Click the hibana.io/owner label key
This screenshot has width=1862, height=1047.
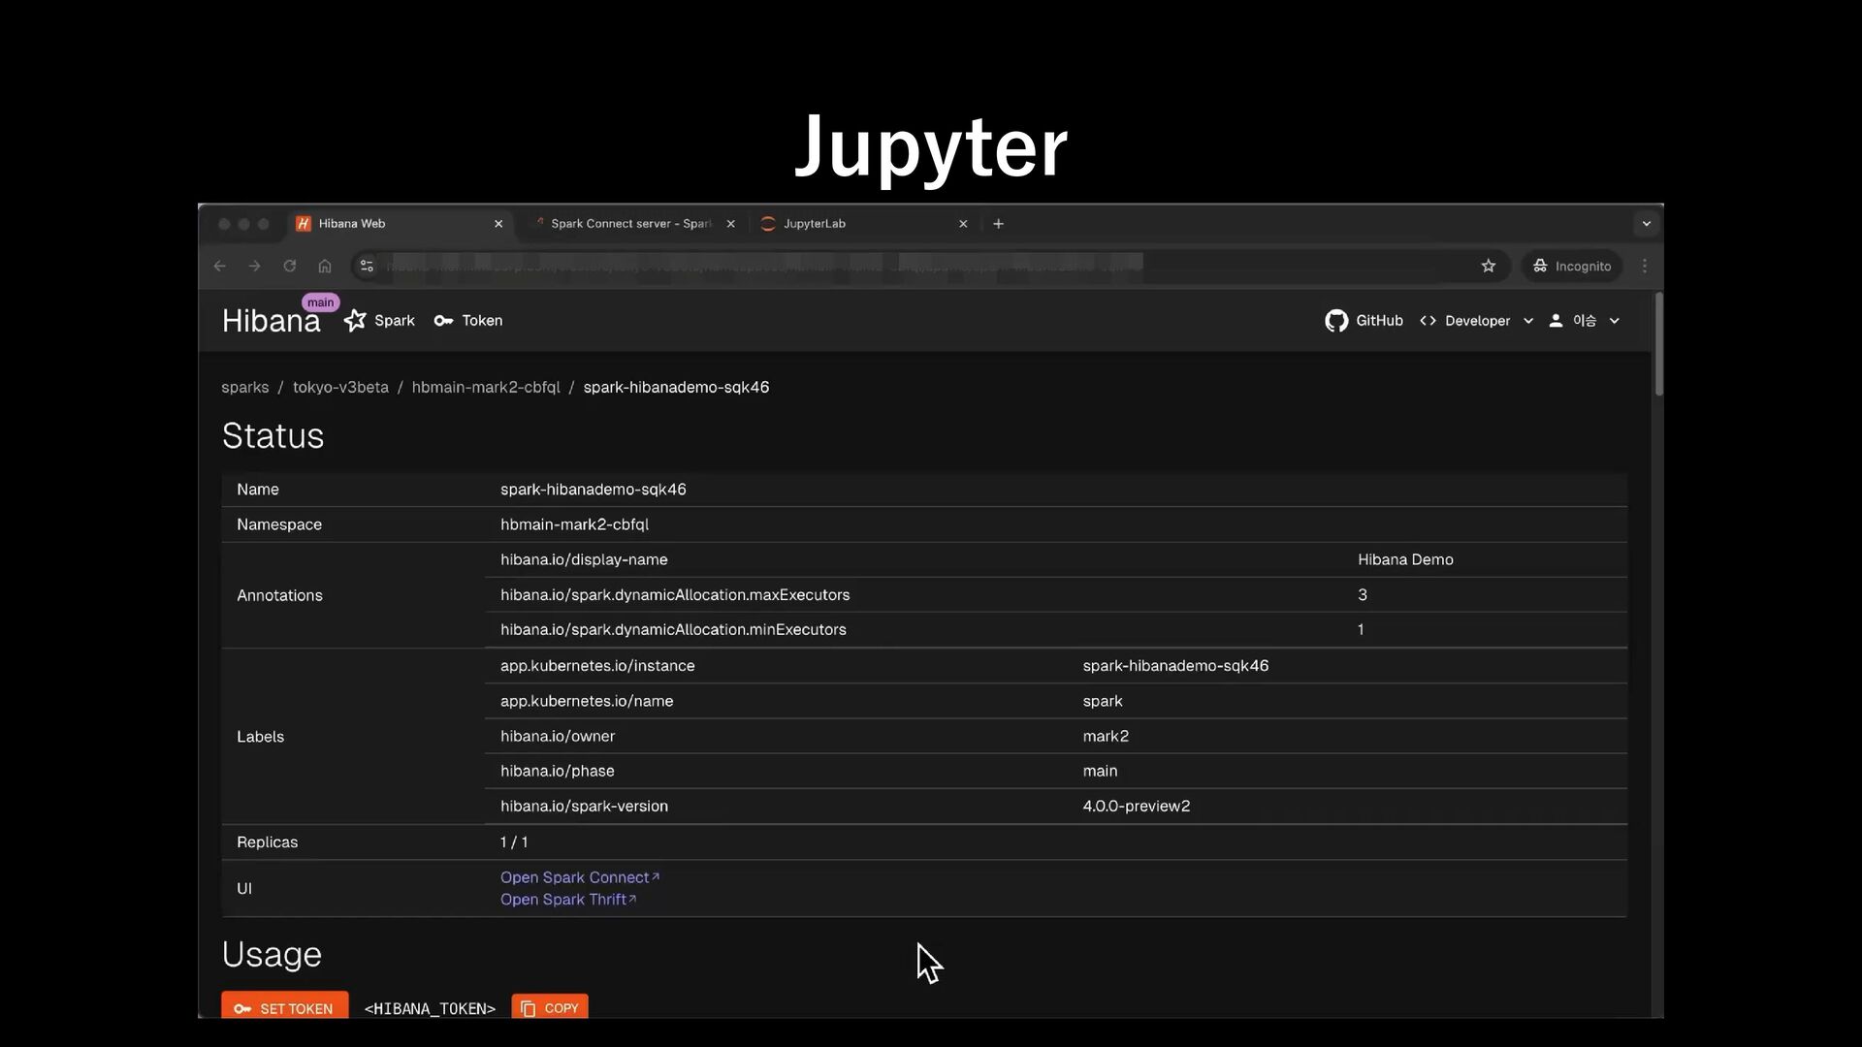point(558,737)
